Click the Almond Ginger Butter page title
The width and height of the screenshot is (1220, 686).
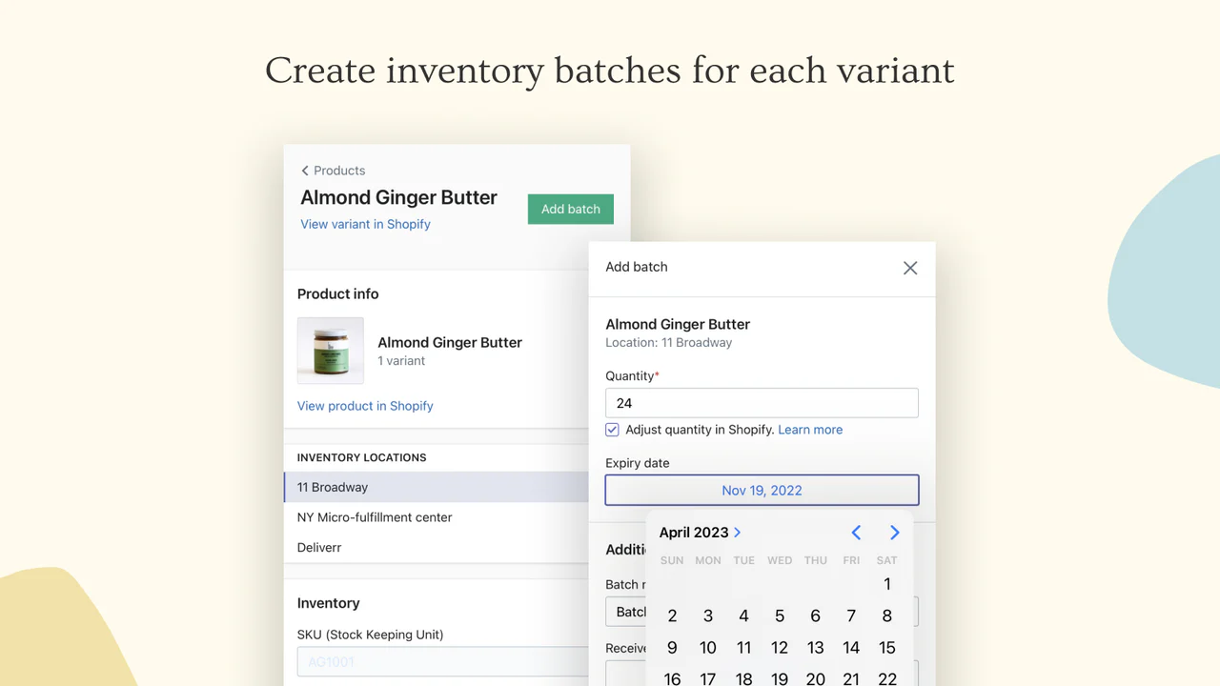coord(398,197)
